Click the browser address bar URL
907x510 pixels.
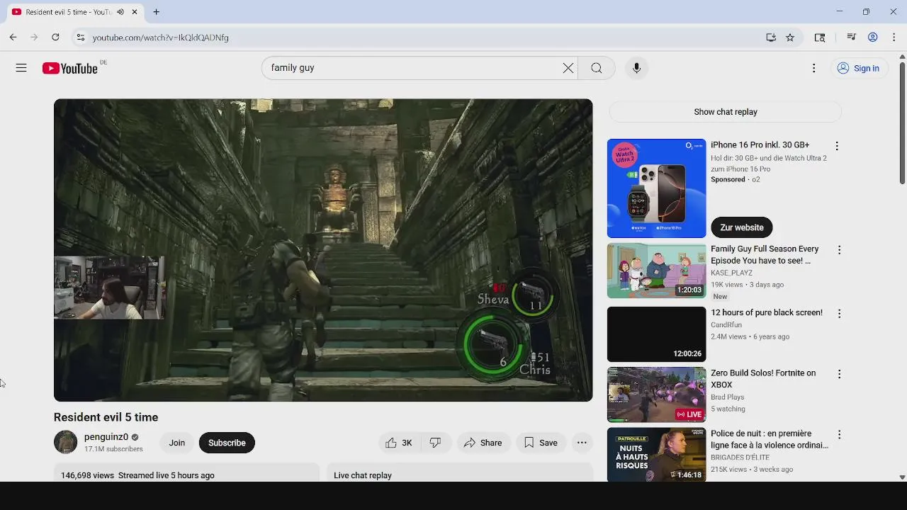coord(160,38)
